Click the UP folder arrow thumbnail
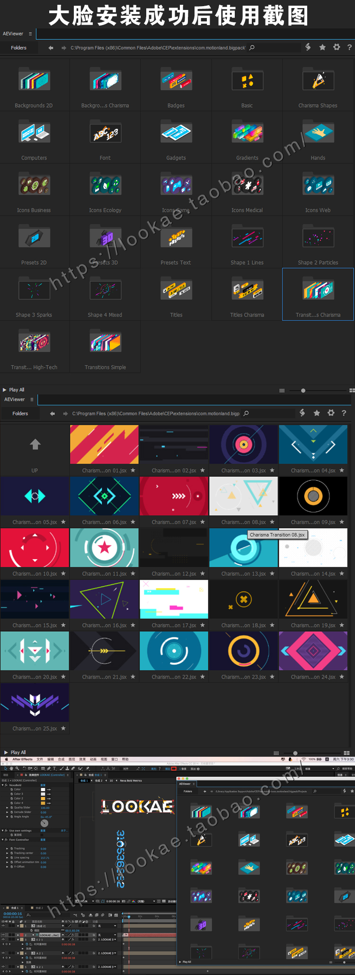Image resolution: width=355 pixels, height=975 pixels. [x=35, y=445]
